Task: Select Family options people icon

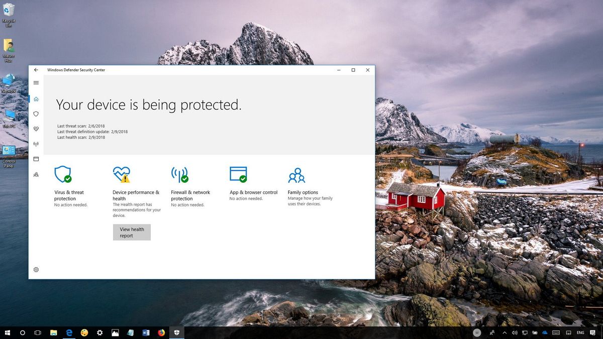Action: tap(296, 174)
